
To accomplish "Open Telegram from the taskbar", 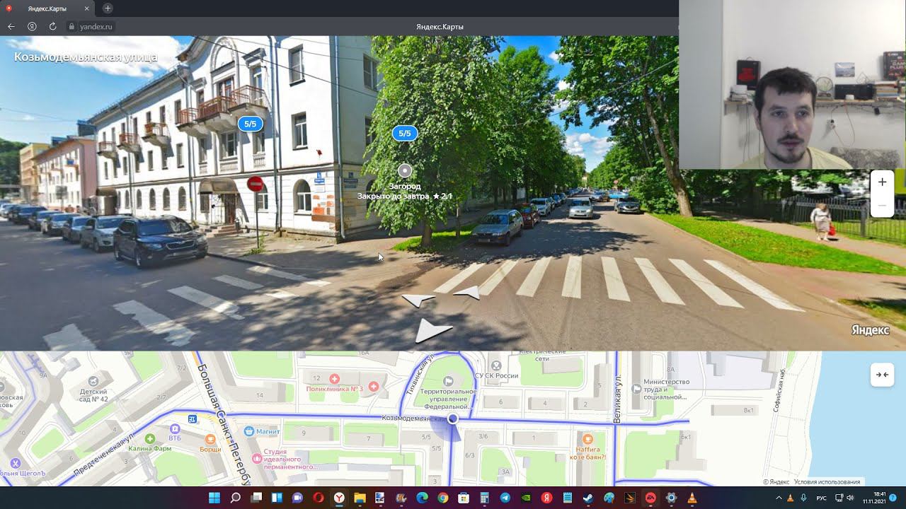I will [505, 498].
